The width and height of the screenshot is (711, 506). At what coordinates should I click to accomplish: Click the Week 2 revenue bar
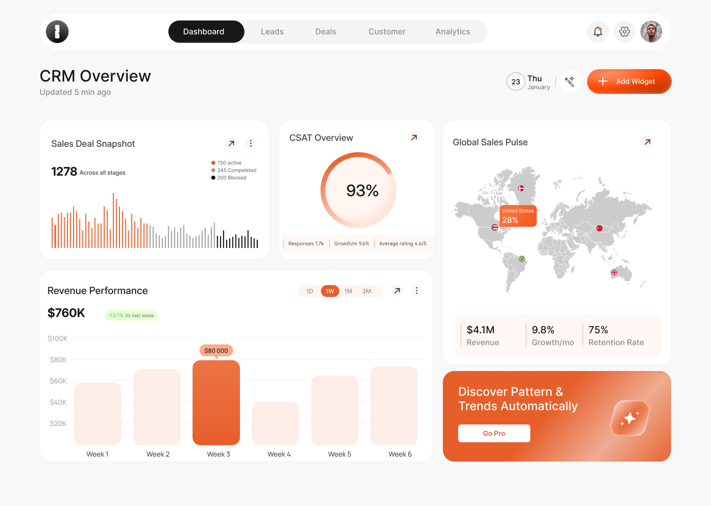(x=157, y=407)
